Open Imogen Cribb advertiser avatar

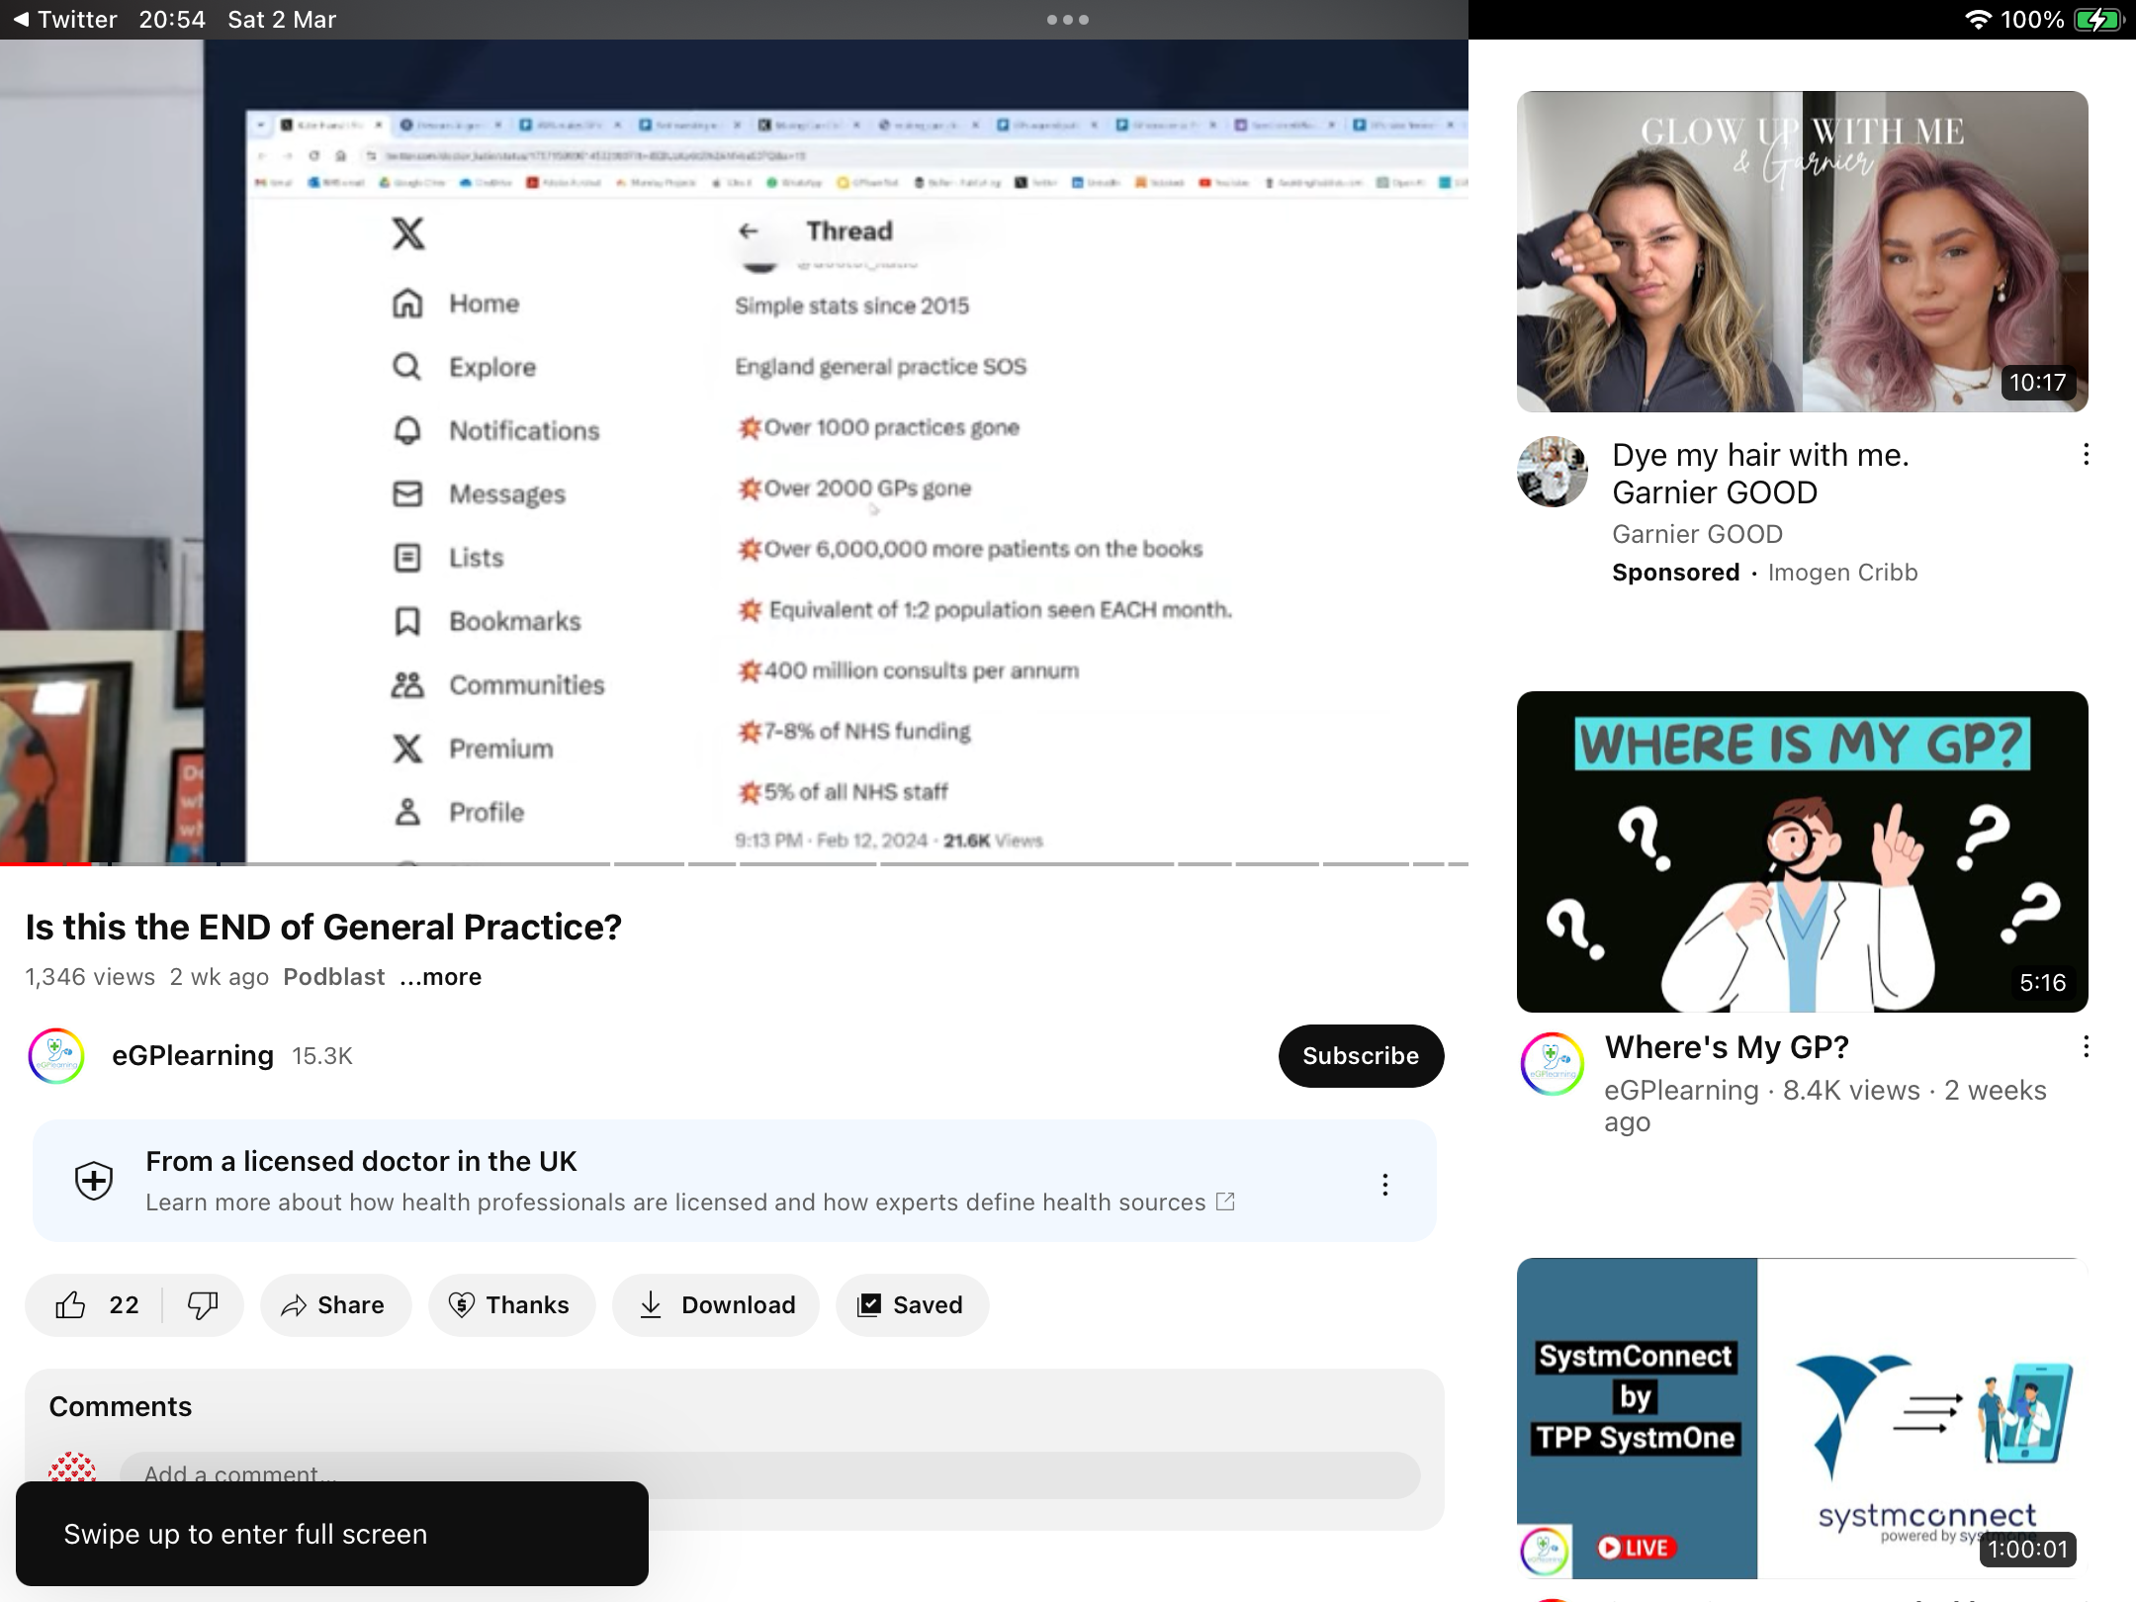1553,472
